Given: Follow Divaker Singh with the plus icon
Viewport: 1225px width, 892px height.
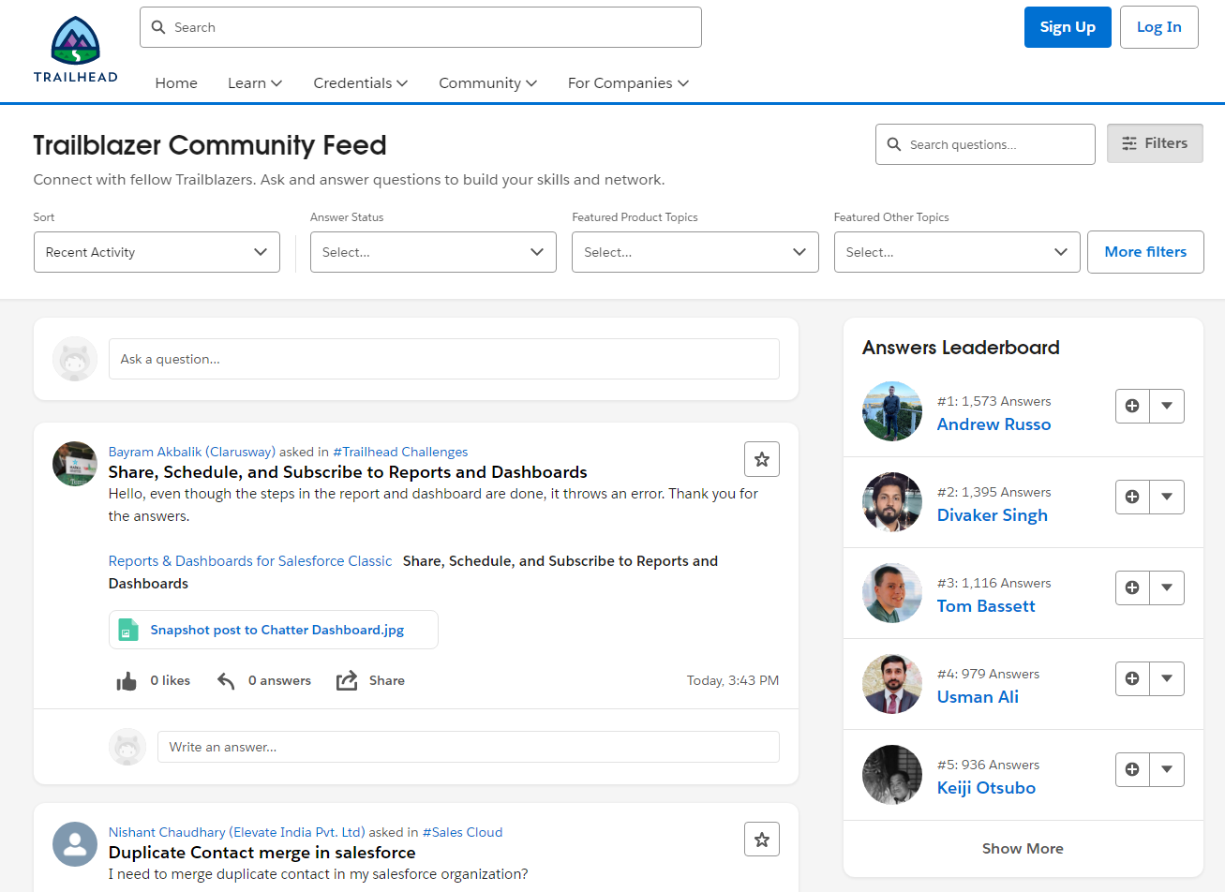Looking at the screenshot, I should pos(1132,497).
